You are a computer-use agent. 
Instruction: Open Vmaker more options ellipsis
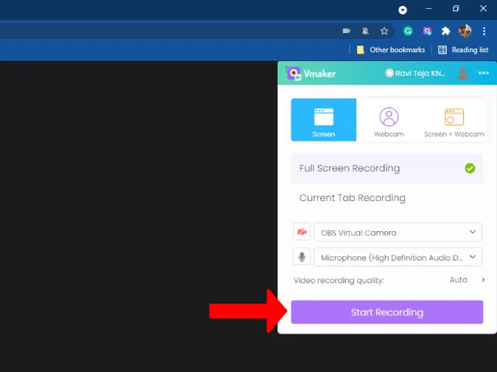pos(483,73)
